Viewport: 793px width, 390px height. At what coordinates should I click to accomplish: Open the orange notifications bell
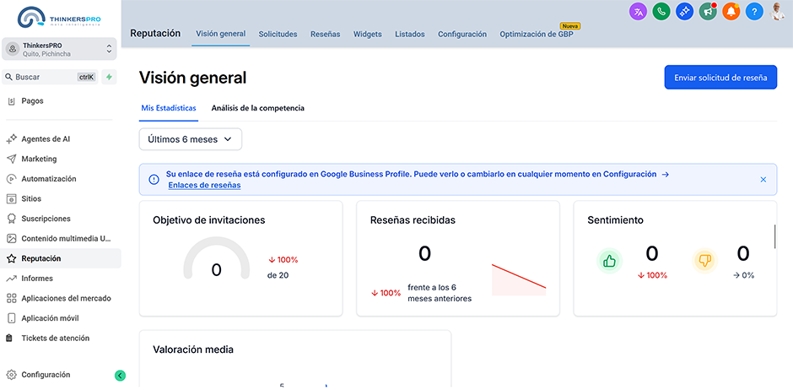[731, 12]
